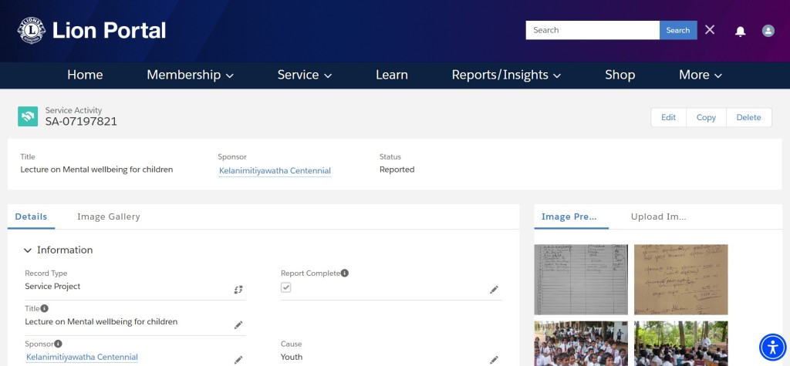
Task: Edit the Title field pencil icon
Action: [238, 324]
